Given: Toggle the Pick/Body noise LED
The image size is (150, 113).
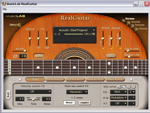Looking at the screenshot, I should pyautogui.click(x=120, y=48).
